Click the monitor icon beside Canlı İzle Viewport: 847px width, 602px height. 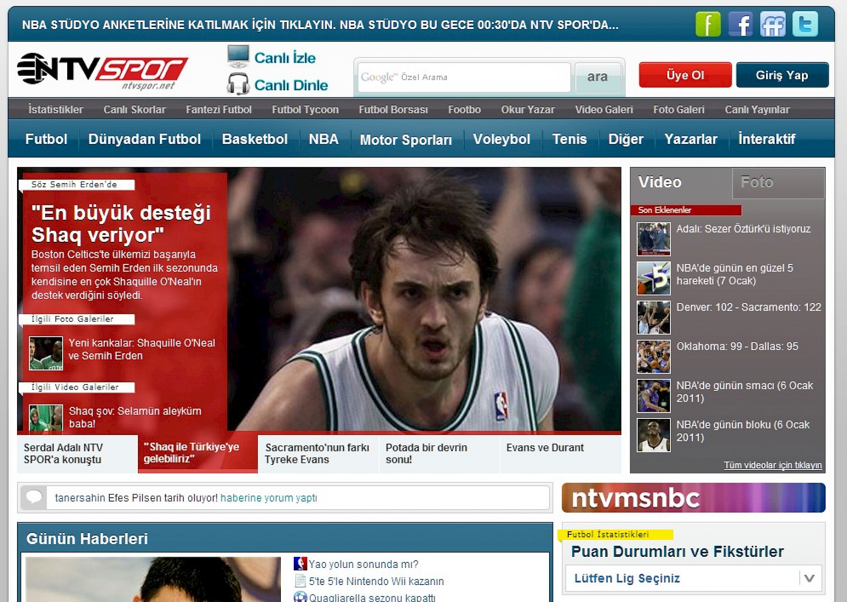coord(238,56)
